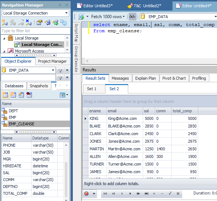Click the New Connection icon
The height and width of the screenshot is (201, 217).
click(5, 22)
